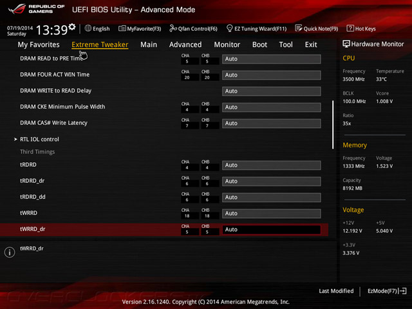Select the tRDRD_dr row label
Image resolution: width=412 pixels, height=309 pixels.
coord(32,181)
